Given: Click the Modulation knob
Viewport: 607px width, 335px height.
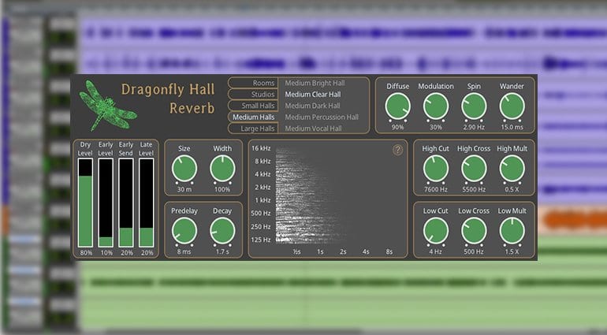Looking at the screenshot, I should (x=435, y=106).
